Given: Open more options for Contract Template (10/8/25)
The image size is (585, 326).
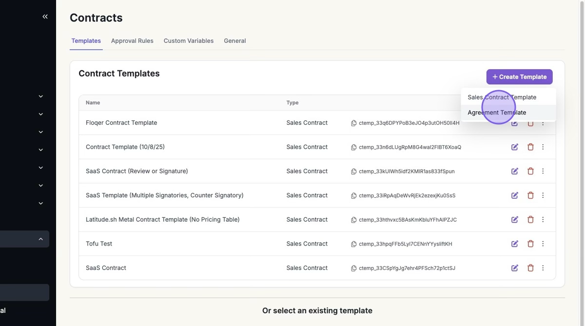Looking at the screenshot, I should [543, 147].
